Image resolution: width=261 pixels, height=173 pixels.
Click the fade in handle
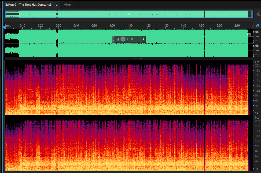8,34
